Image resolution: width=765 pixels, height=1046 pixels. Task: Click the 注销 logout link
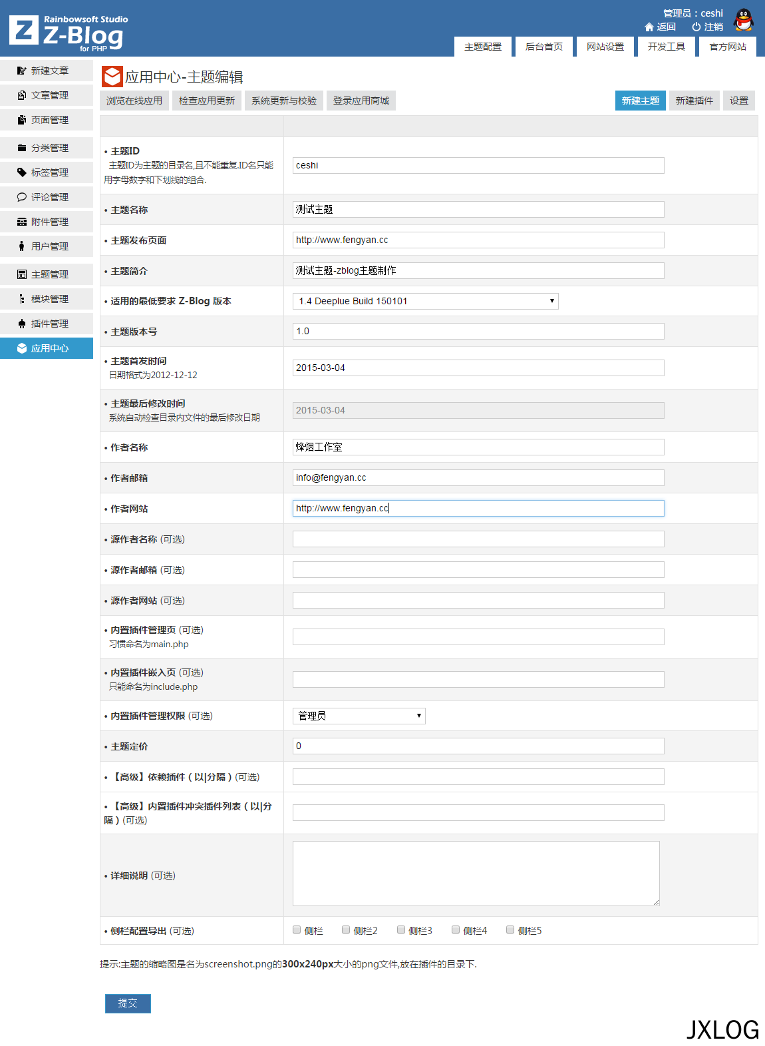pos(714,27)
